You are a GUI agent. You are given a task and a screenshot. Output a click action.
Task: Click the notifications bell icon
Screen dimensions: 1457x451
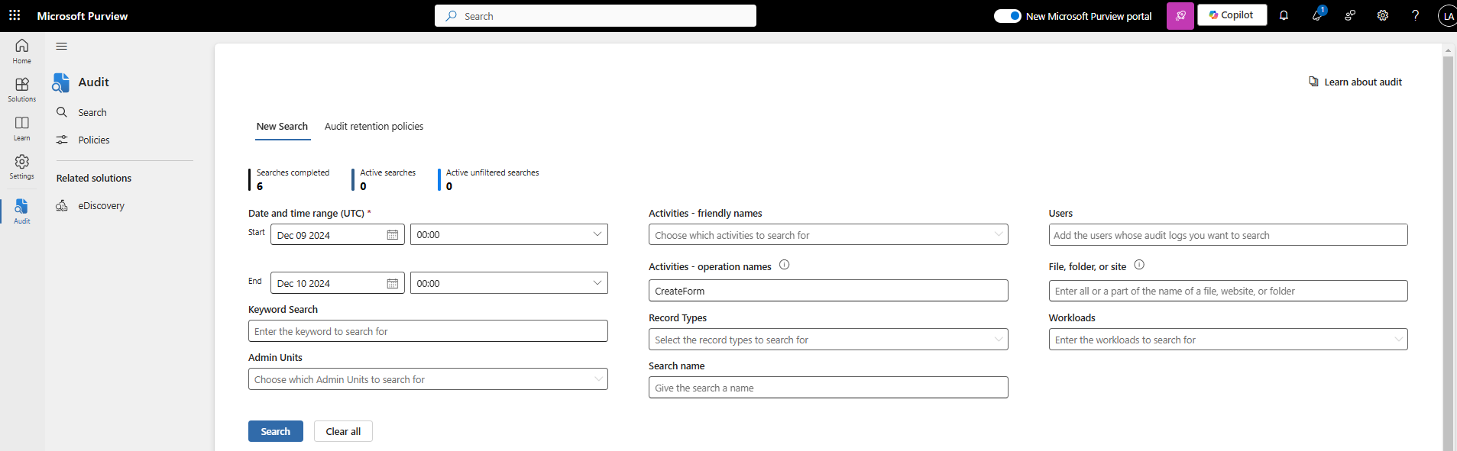(x=1284, y=15)
